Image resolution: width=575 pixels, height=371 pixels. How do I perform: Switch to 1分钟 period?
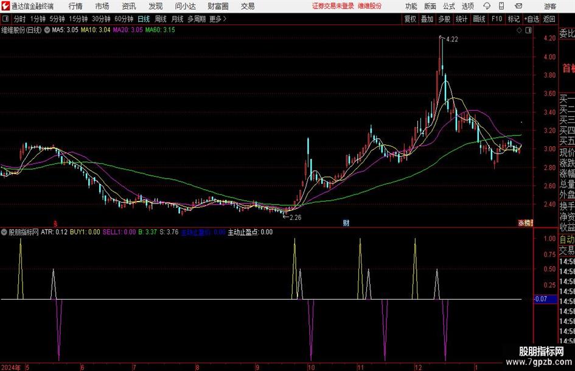pyautogui.click(x=38, y=19)
